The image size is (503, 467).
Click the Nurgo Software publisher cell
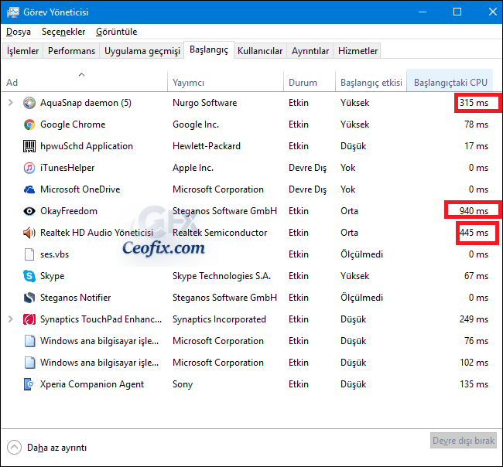204,103
